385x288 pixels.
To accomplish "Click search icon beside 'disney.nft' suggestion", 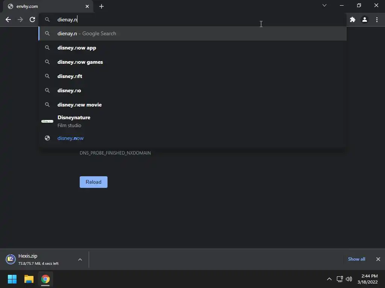I will pyautogui.click(x=47, y=76).
